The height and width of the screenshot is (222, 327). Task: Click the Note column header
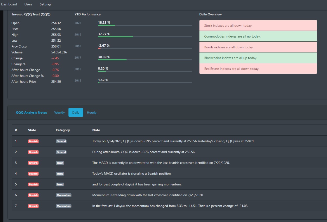pos(96,130)
